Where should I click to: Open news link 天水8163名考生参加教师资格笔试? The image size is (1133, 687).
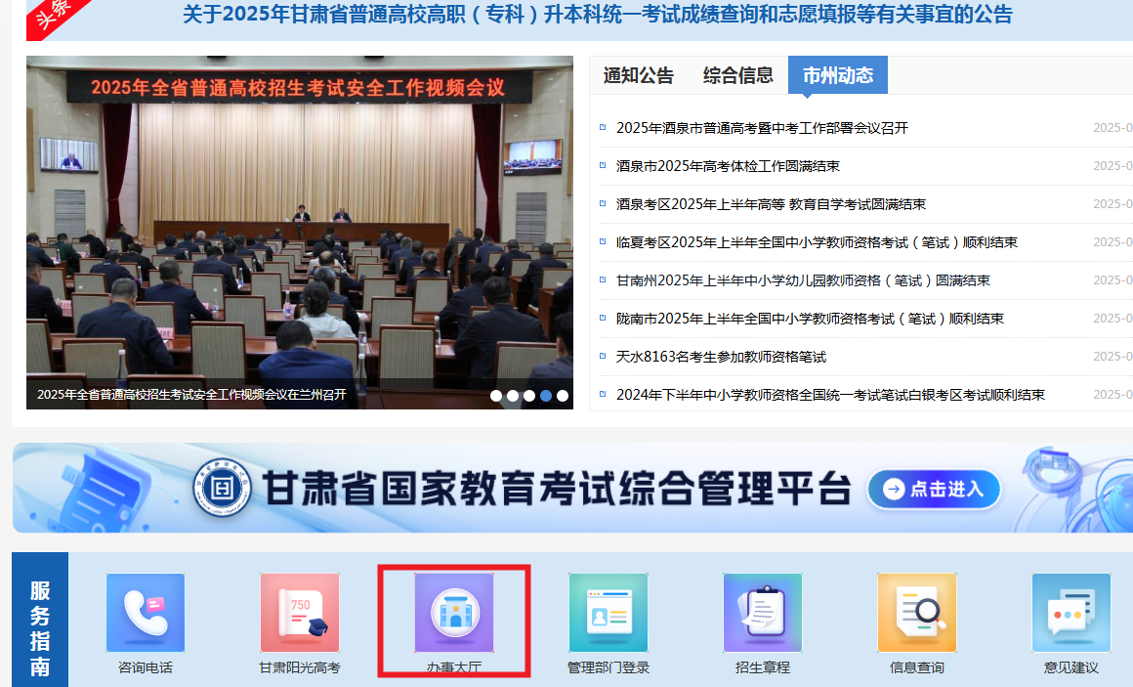[x=721, y=357]
